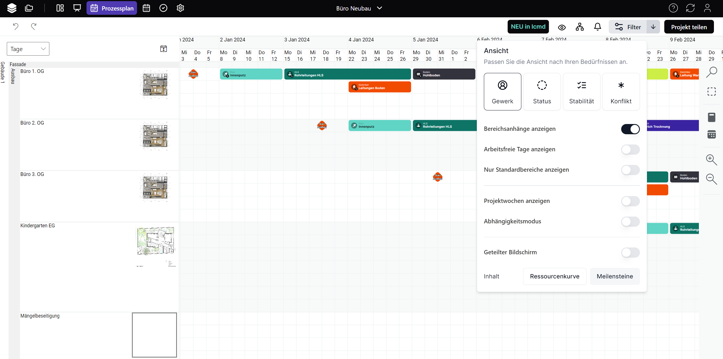This screenshot has width=723, height=359.
Task: Click the hierarchy structure icon
Action: [580, 27]
